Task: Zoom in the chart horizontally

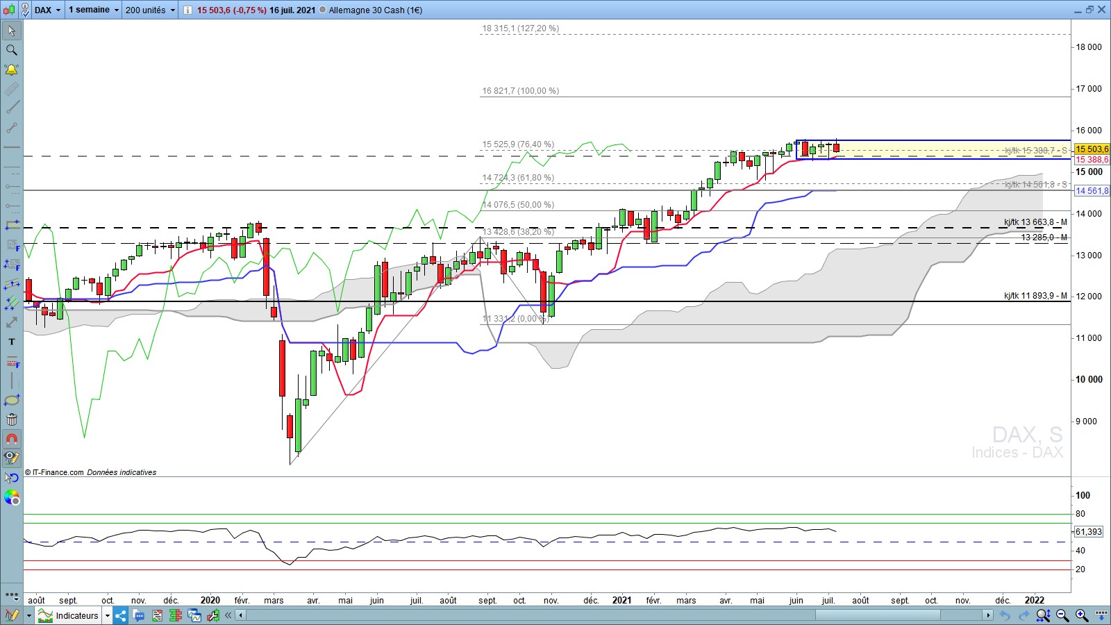Action: (x=1082, y=615)
